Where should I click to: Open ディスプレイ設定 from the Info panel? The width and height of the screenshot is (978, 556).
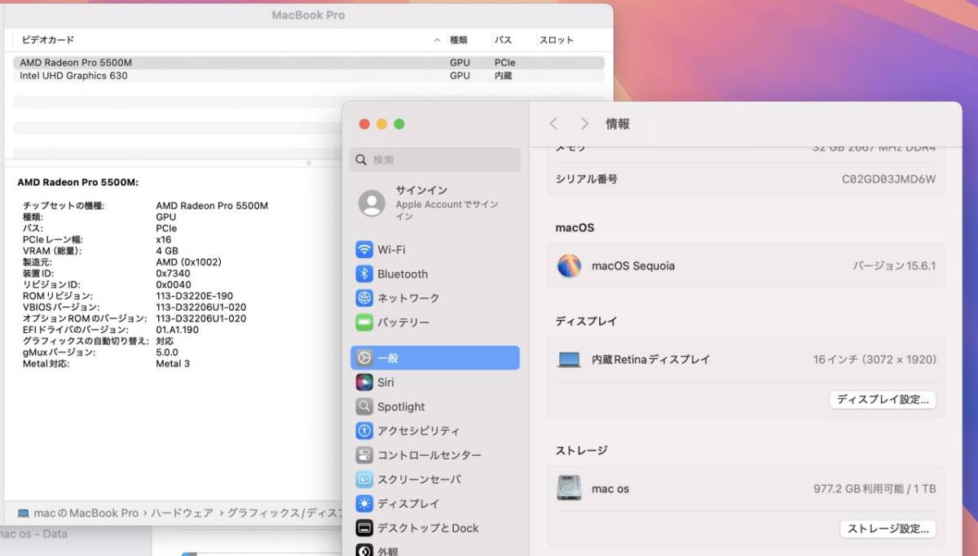883,400
